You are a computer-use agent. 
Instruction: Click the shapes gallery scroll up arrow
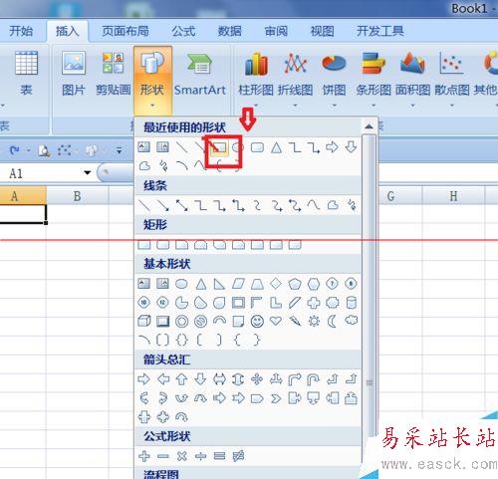[369, 126]
